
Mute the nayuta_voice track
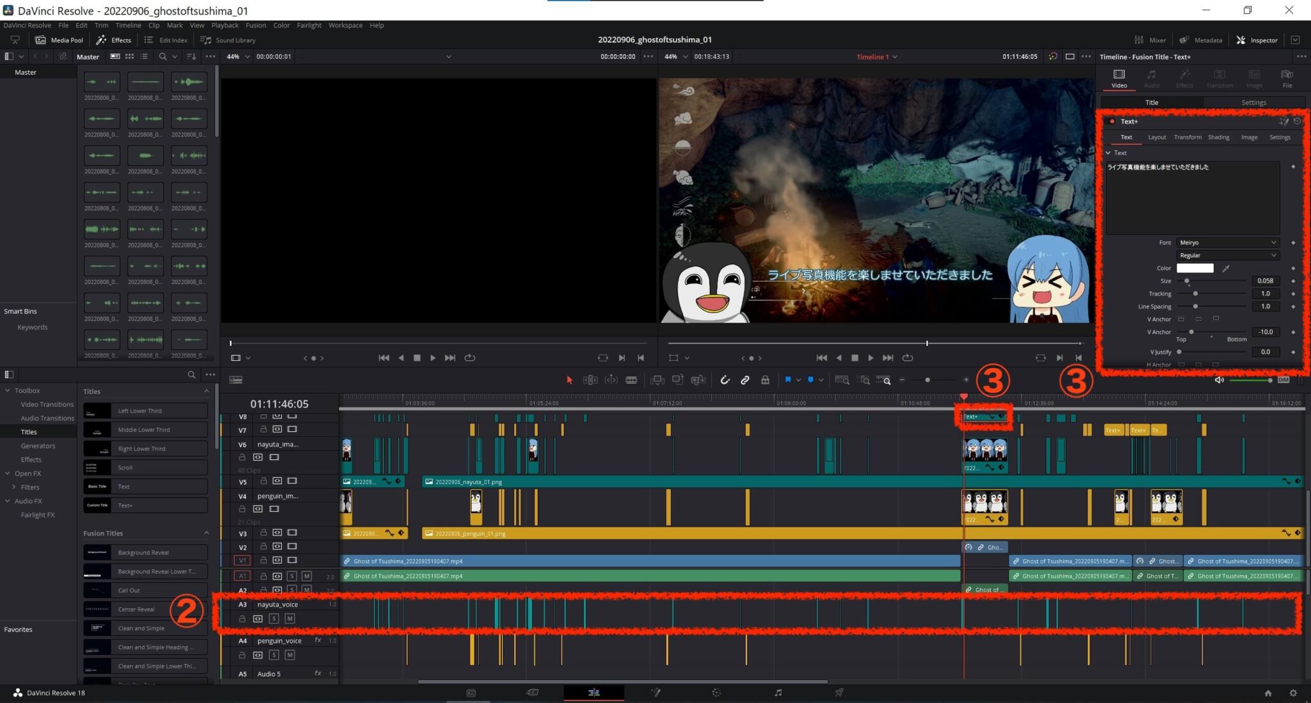(289, 618)
